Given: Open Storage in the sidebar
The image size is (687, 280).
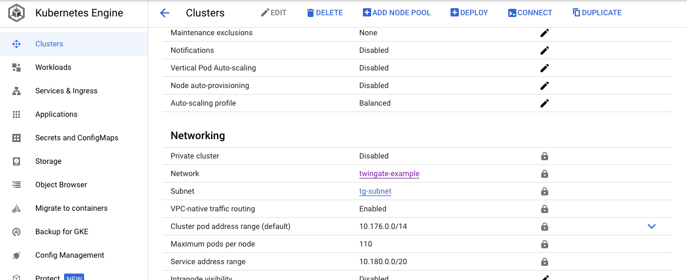Looking at the screenshot, I should point(74,161).
